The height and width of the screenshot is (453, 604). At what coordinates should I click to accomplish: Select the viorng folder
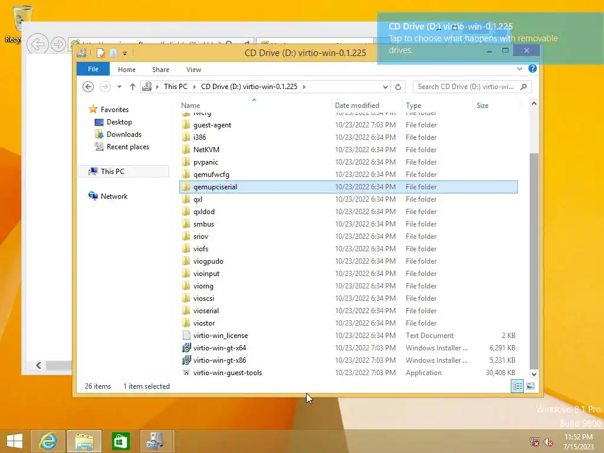coord(203,286)
